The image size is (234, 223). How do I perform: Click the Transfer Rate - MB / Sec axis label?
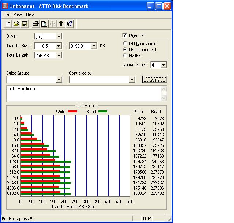click(73, 207)
